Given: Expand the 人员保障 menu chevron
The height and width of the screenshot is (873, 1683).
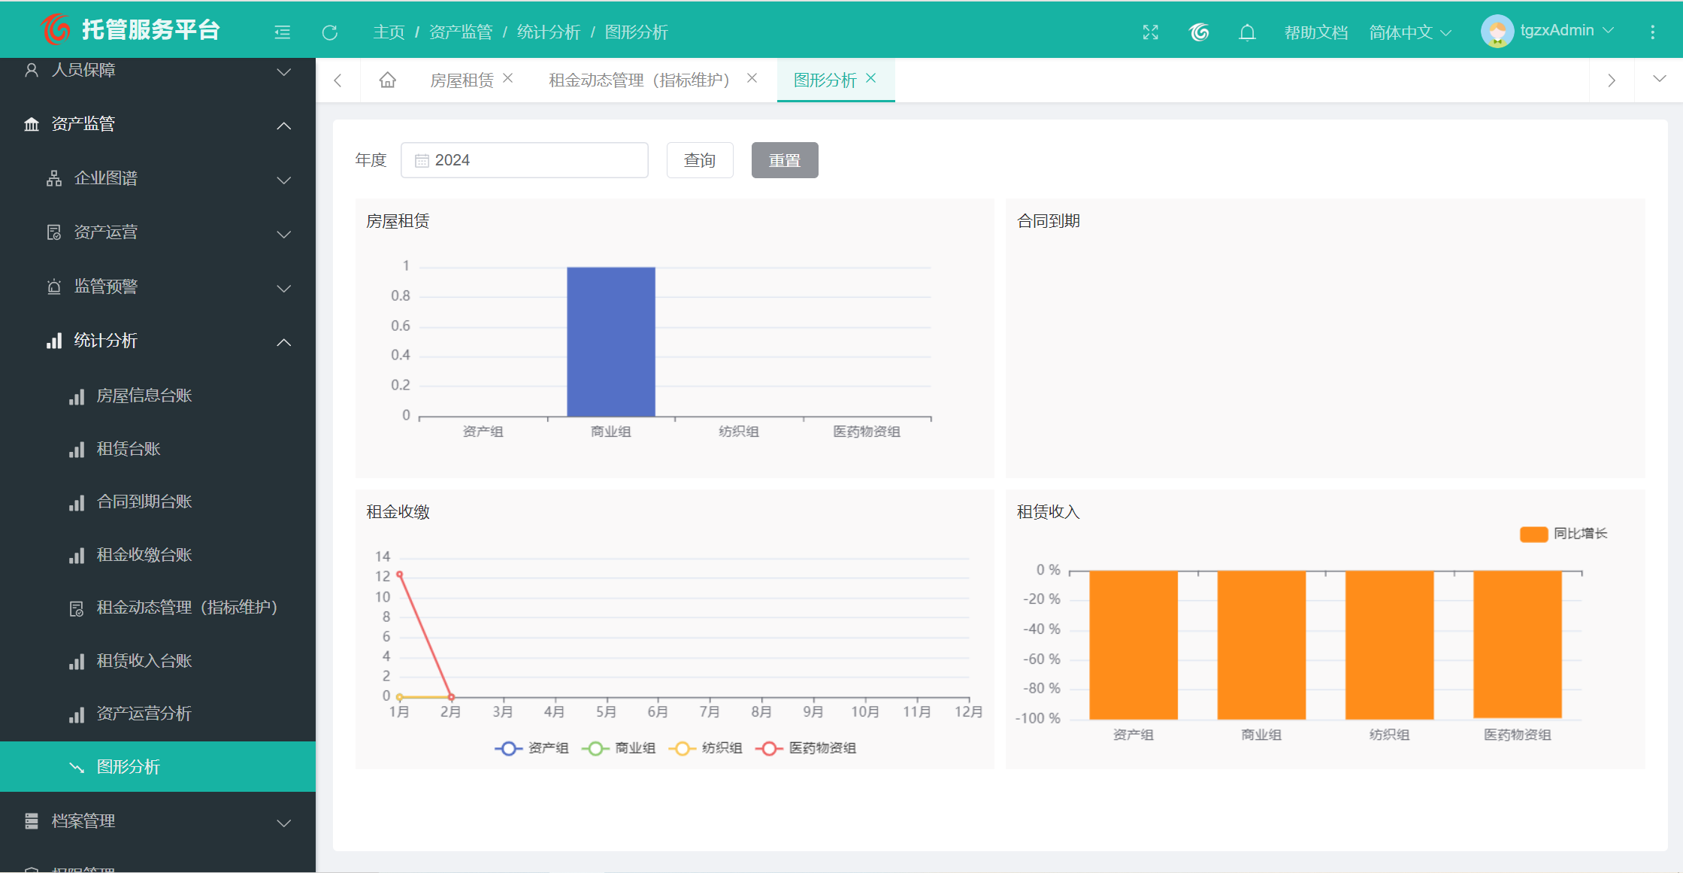Looking at the screenshot, I should point(284,72).
